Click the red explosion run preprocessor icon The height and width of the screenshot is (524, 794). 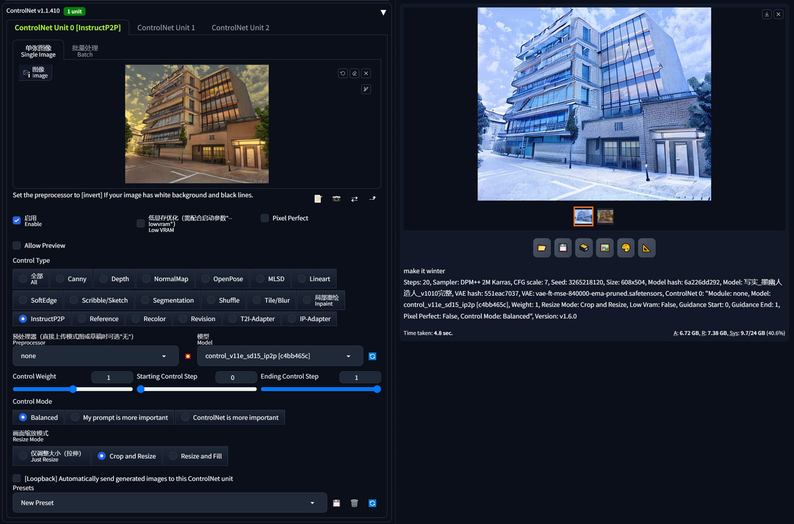[x=188, y=356]
